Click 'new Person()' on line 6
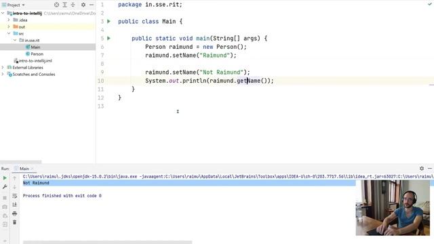 (222, 47)
